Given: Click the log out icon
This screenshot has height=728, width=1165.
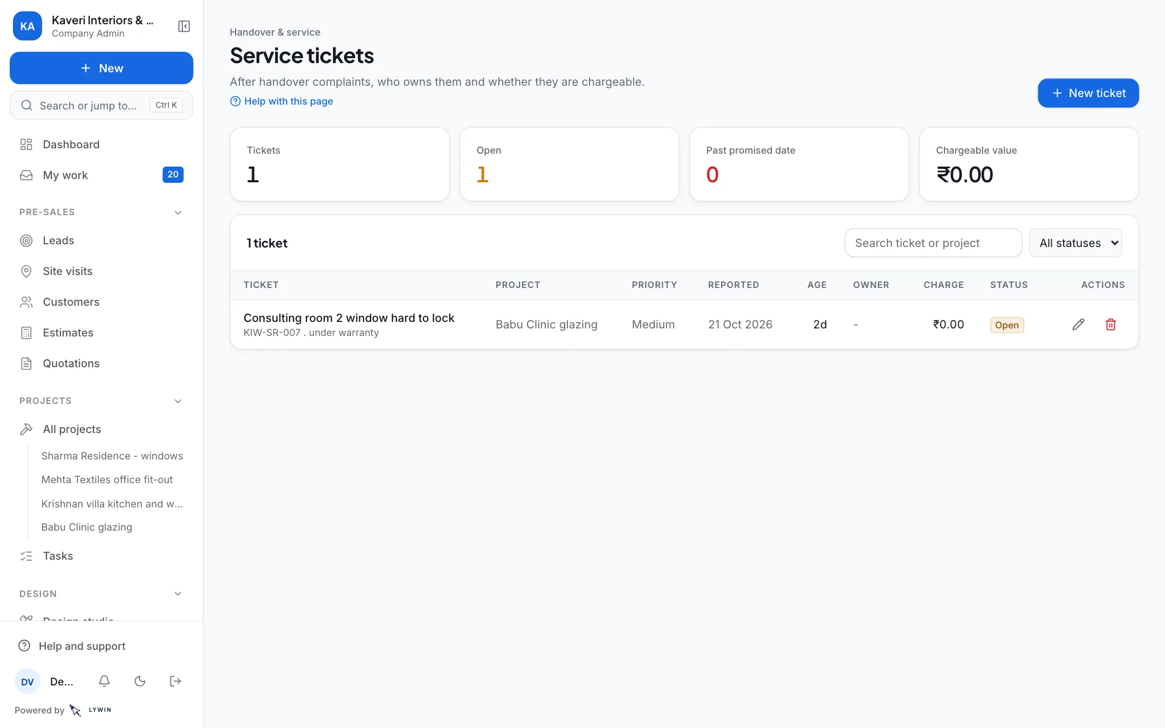Looking at the screenshot, I should [175, 681].
